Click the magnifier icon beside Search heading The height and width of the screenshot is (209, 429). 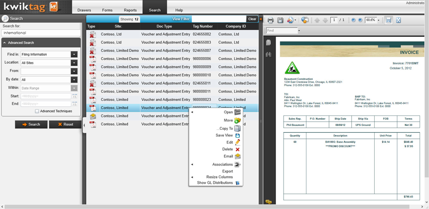pos(5,19)
